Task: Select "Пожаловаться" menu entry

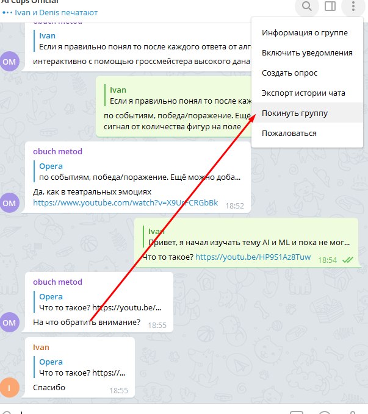Action: pos(307,133)
